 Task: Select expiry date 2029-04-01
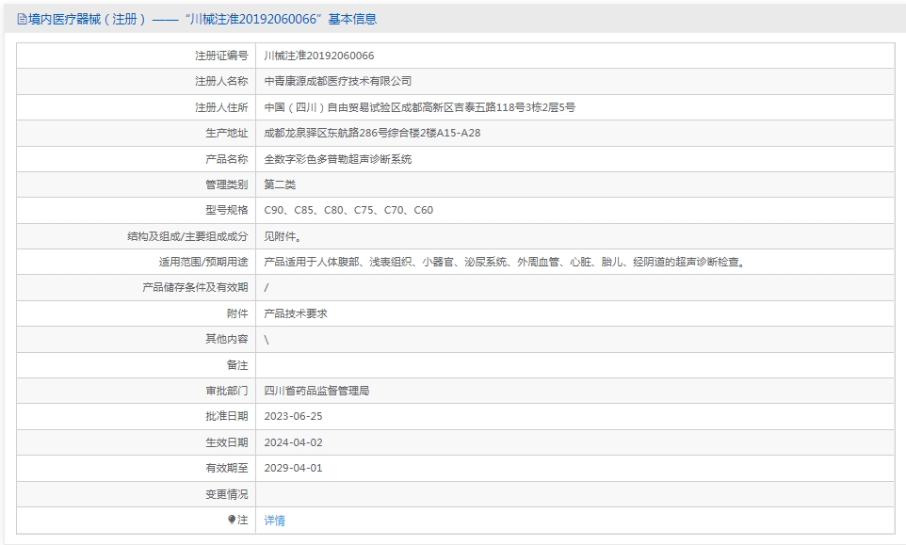294,468
